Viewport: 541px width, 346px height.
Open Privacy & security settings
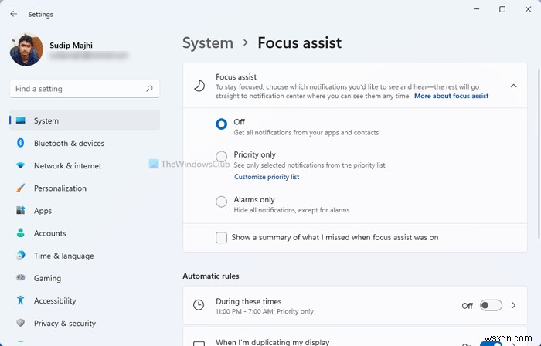coord(84,323)
